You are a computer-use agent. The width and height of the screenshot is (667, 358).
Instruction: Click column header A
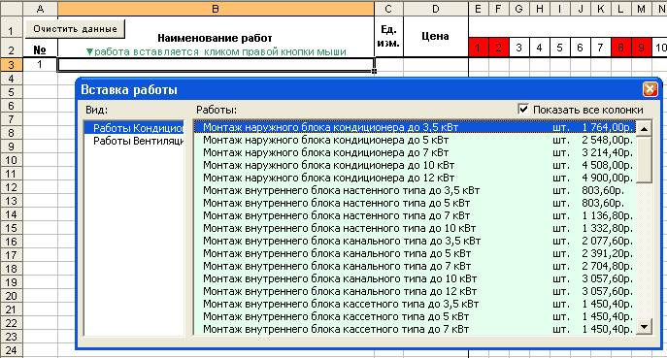coord(41,9)
